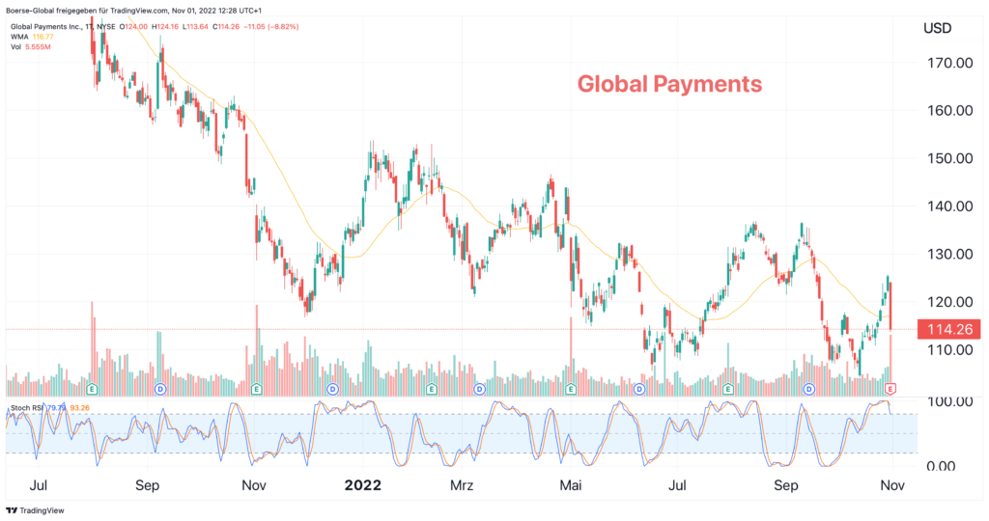Click the dividend marker in December 2021
The width and height of the screenshot is (989, 521).
coord(332,390)
